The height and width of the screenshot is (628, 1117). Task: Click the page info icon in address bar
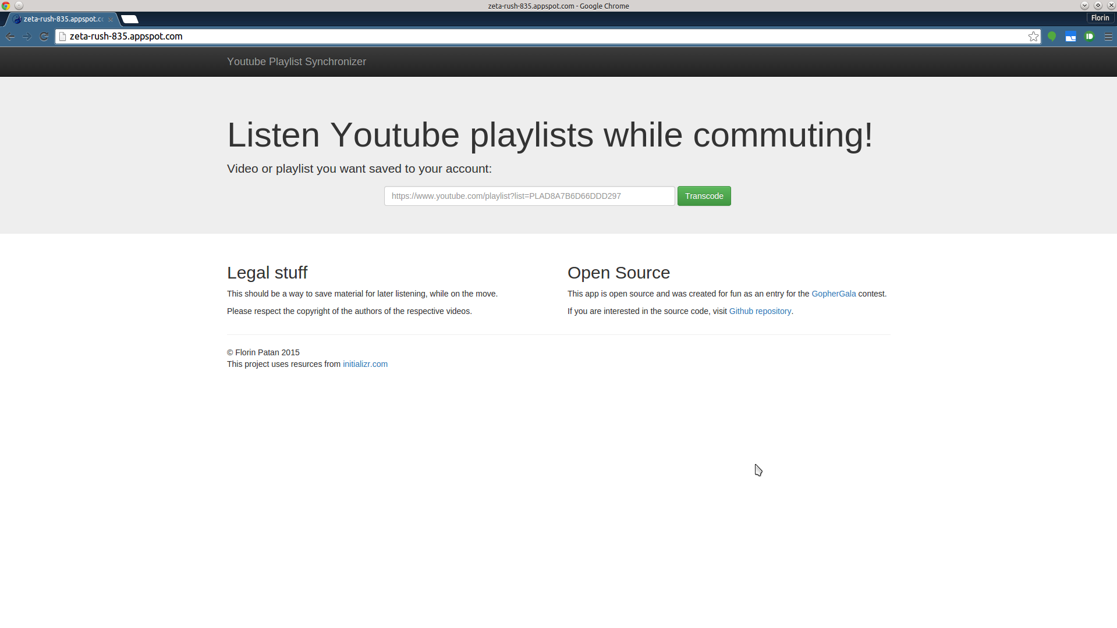[63, 37]
